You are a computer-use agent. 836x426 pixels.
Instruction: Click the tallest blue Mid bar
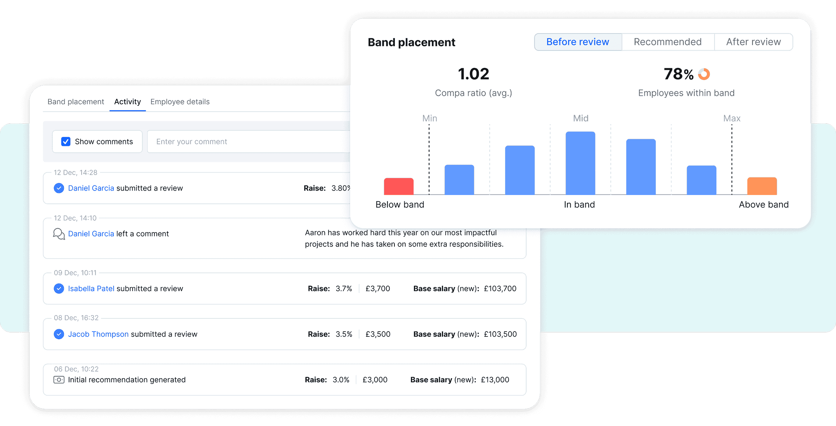(580, 163)
